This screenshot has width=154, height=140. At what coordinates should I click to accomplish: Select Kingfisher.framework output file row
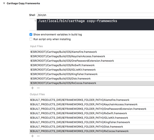click(92, 122)
